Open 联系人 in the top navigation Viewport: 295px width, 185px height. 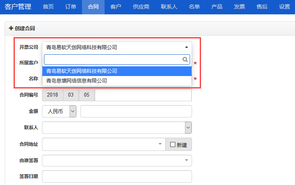click(x=169, y=7)
